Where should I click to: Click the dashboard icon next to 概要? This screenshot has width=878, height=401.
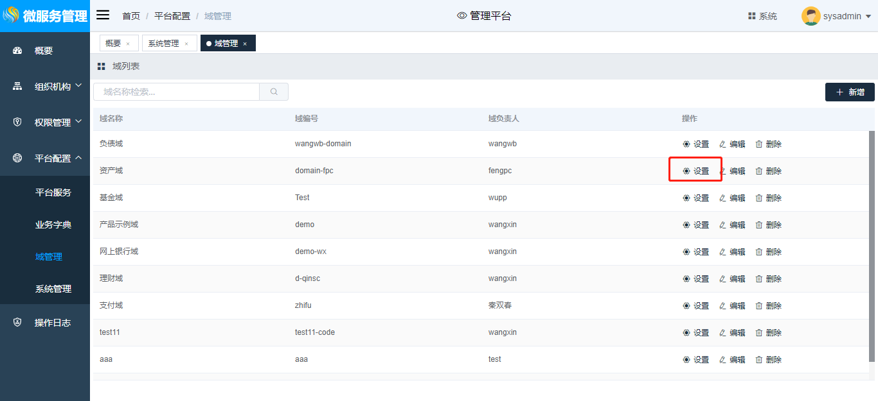pyautogui.click(x=17, y=51)
